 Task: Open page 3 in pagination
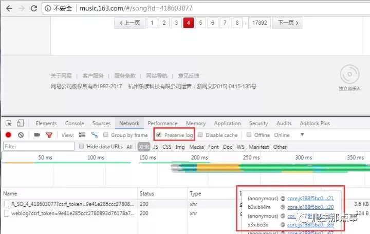tap(176, 23)
